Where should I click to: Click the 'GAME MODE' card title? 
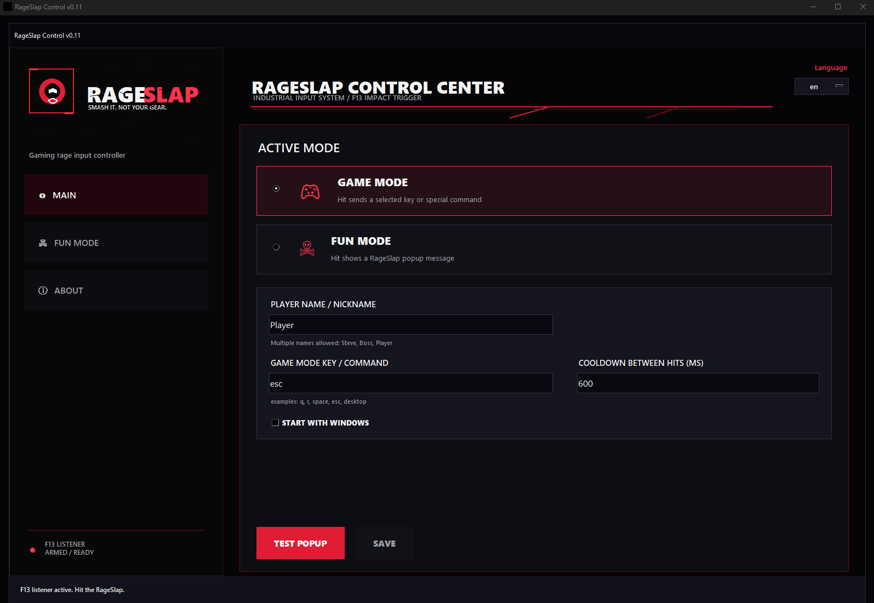click(373, 182)
